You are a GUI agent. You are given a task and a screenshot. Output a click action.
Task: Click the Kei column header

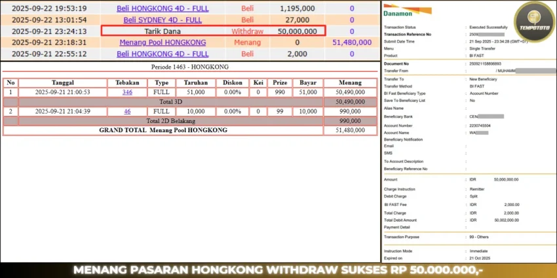(x=258, y=82)
